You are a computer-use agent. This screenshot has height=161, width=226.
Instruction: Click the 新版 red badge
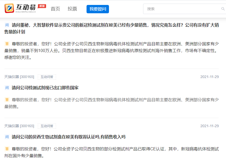coord(42,6)
